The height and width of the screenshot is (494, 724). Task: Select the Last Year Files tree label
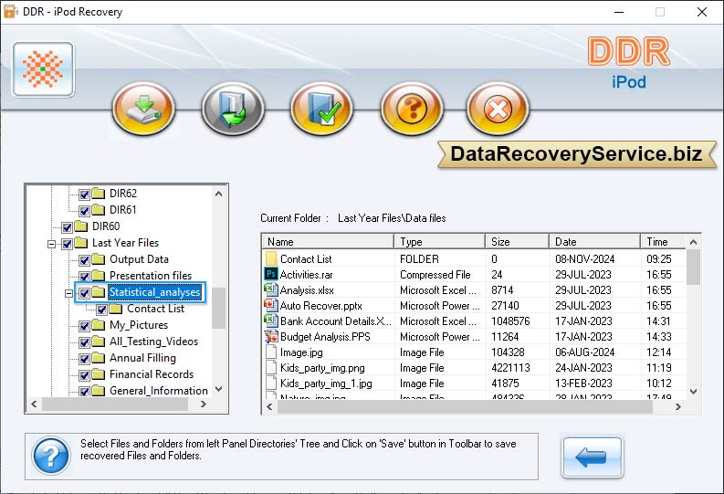(x=125, y=242)
